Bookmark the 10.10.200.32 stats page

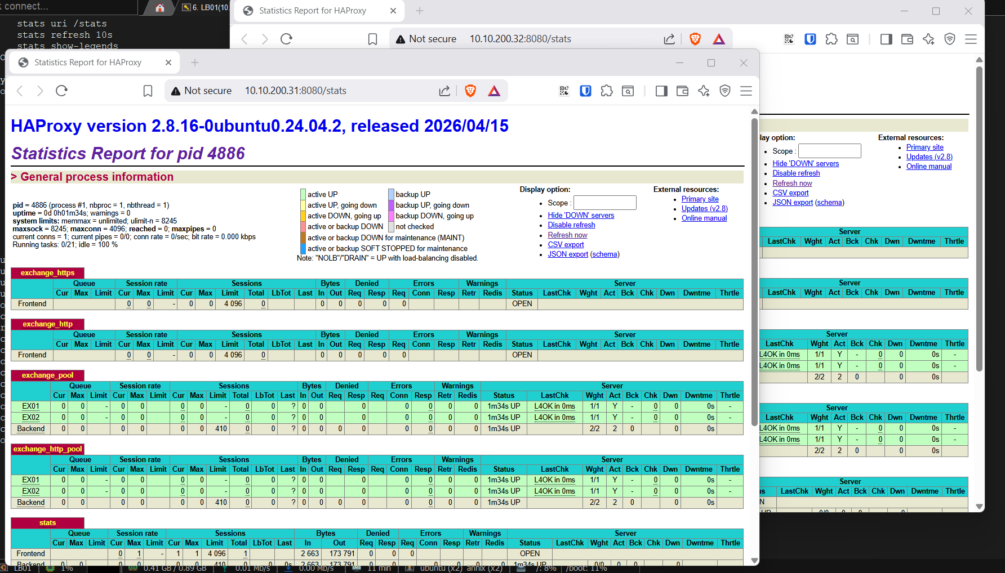point(372,39)
